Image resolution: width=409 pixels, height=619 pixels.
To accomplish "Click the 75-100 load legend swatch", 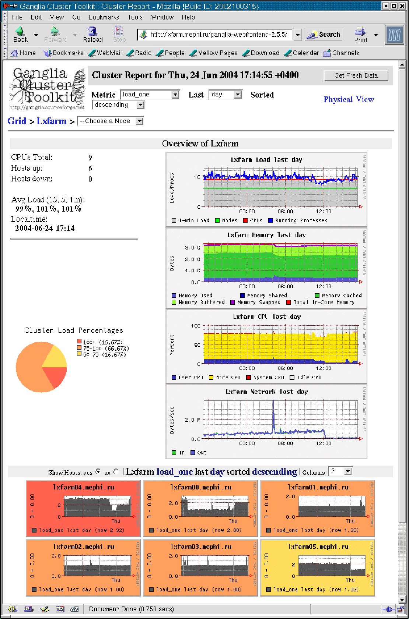I will click(x=79, y=347).
